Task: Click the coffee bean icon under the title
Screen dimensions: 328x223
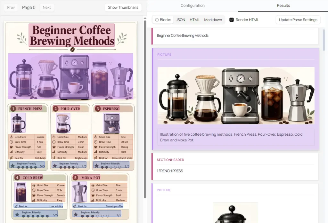Action: tap(72, 50)
